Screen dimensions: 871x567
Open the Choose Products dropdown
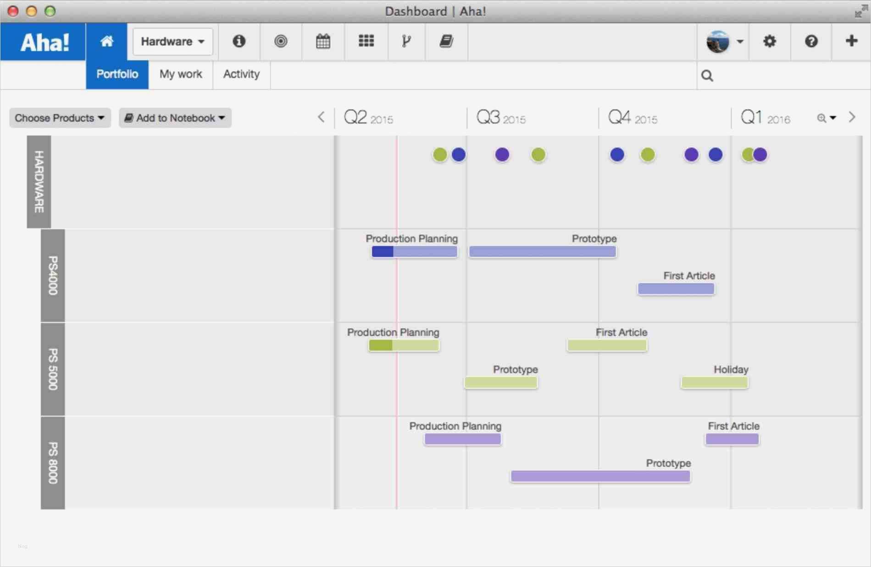pyautogui.click(x=60, y=118)
